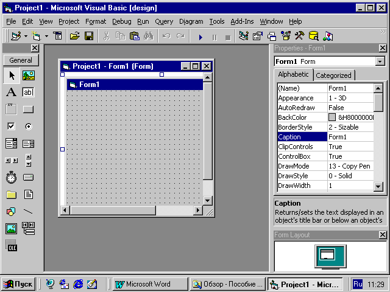Select the FileListBox control tool

(29, 195)
